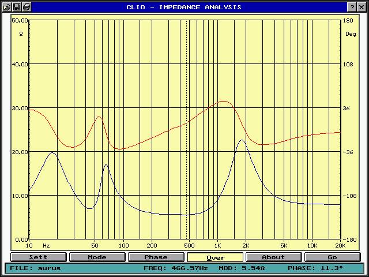Click the print icon
The image size is (369, 277).
point(27,7)
